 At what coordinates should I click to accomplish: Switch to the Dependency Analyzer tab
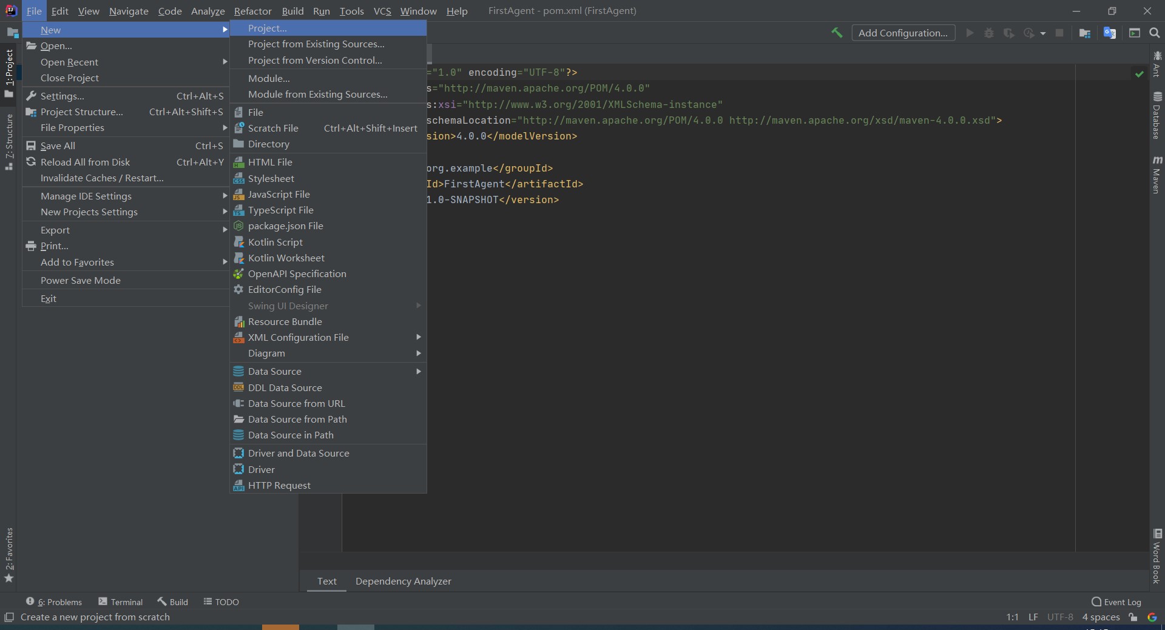click(403, 581)
